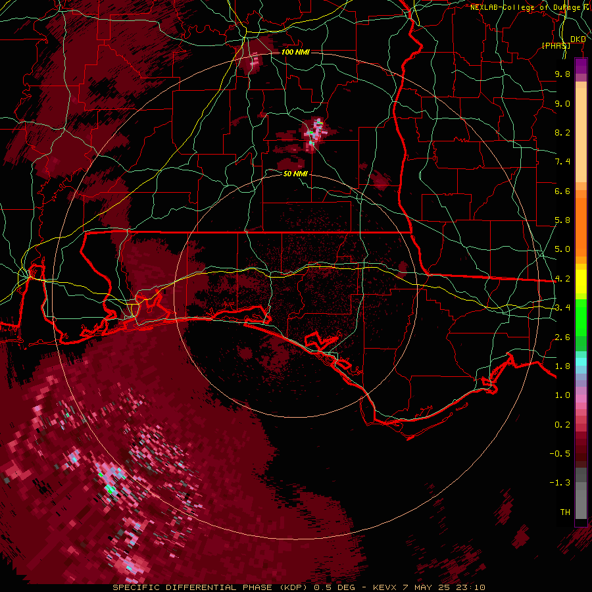592x592 pixels.
Task: Click the 3.4 value on the color scale
Action: 562,308
